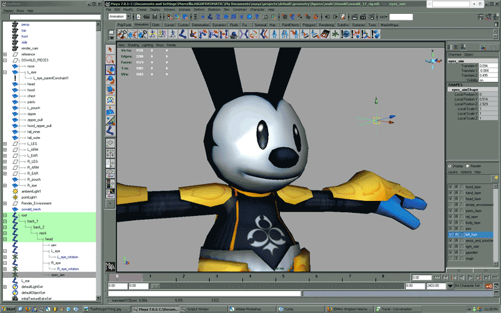Click frame 5 on the time slider
Viewport: 501px width, 313px height.
[284, 277]
